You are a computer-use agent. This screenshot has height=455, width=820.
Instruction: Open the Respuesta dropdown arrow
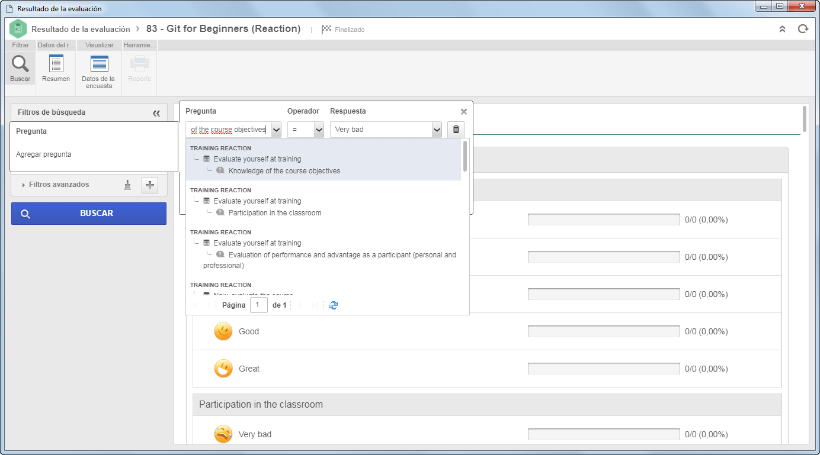(x=437, y=130)
